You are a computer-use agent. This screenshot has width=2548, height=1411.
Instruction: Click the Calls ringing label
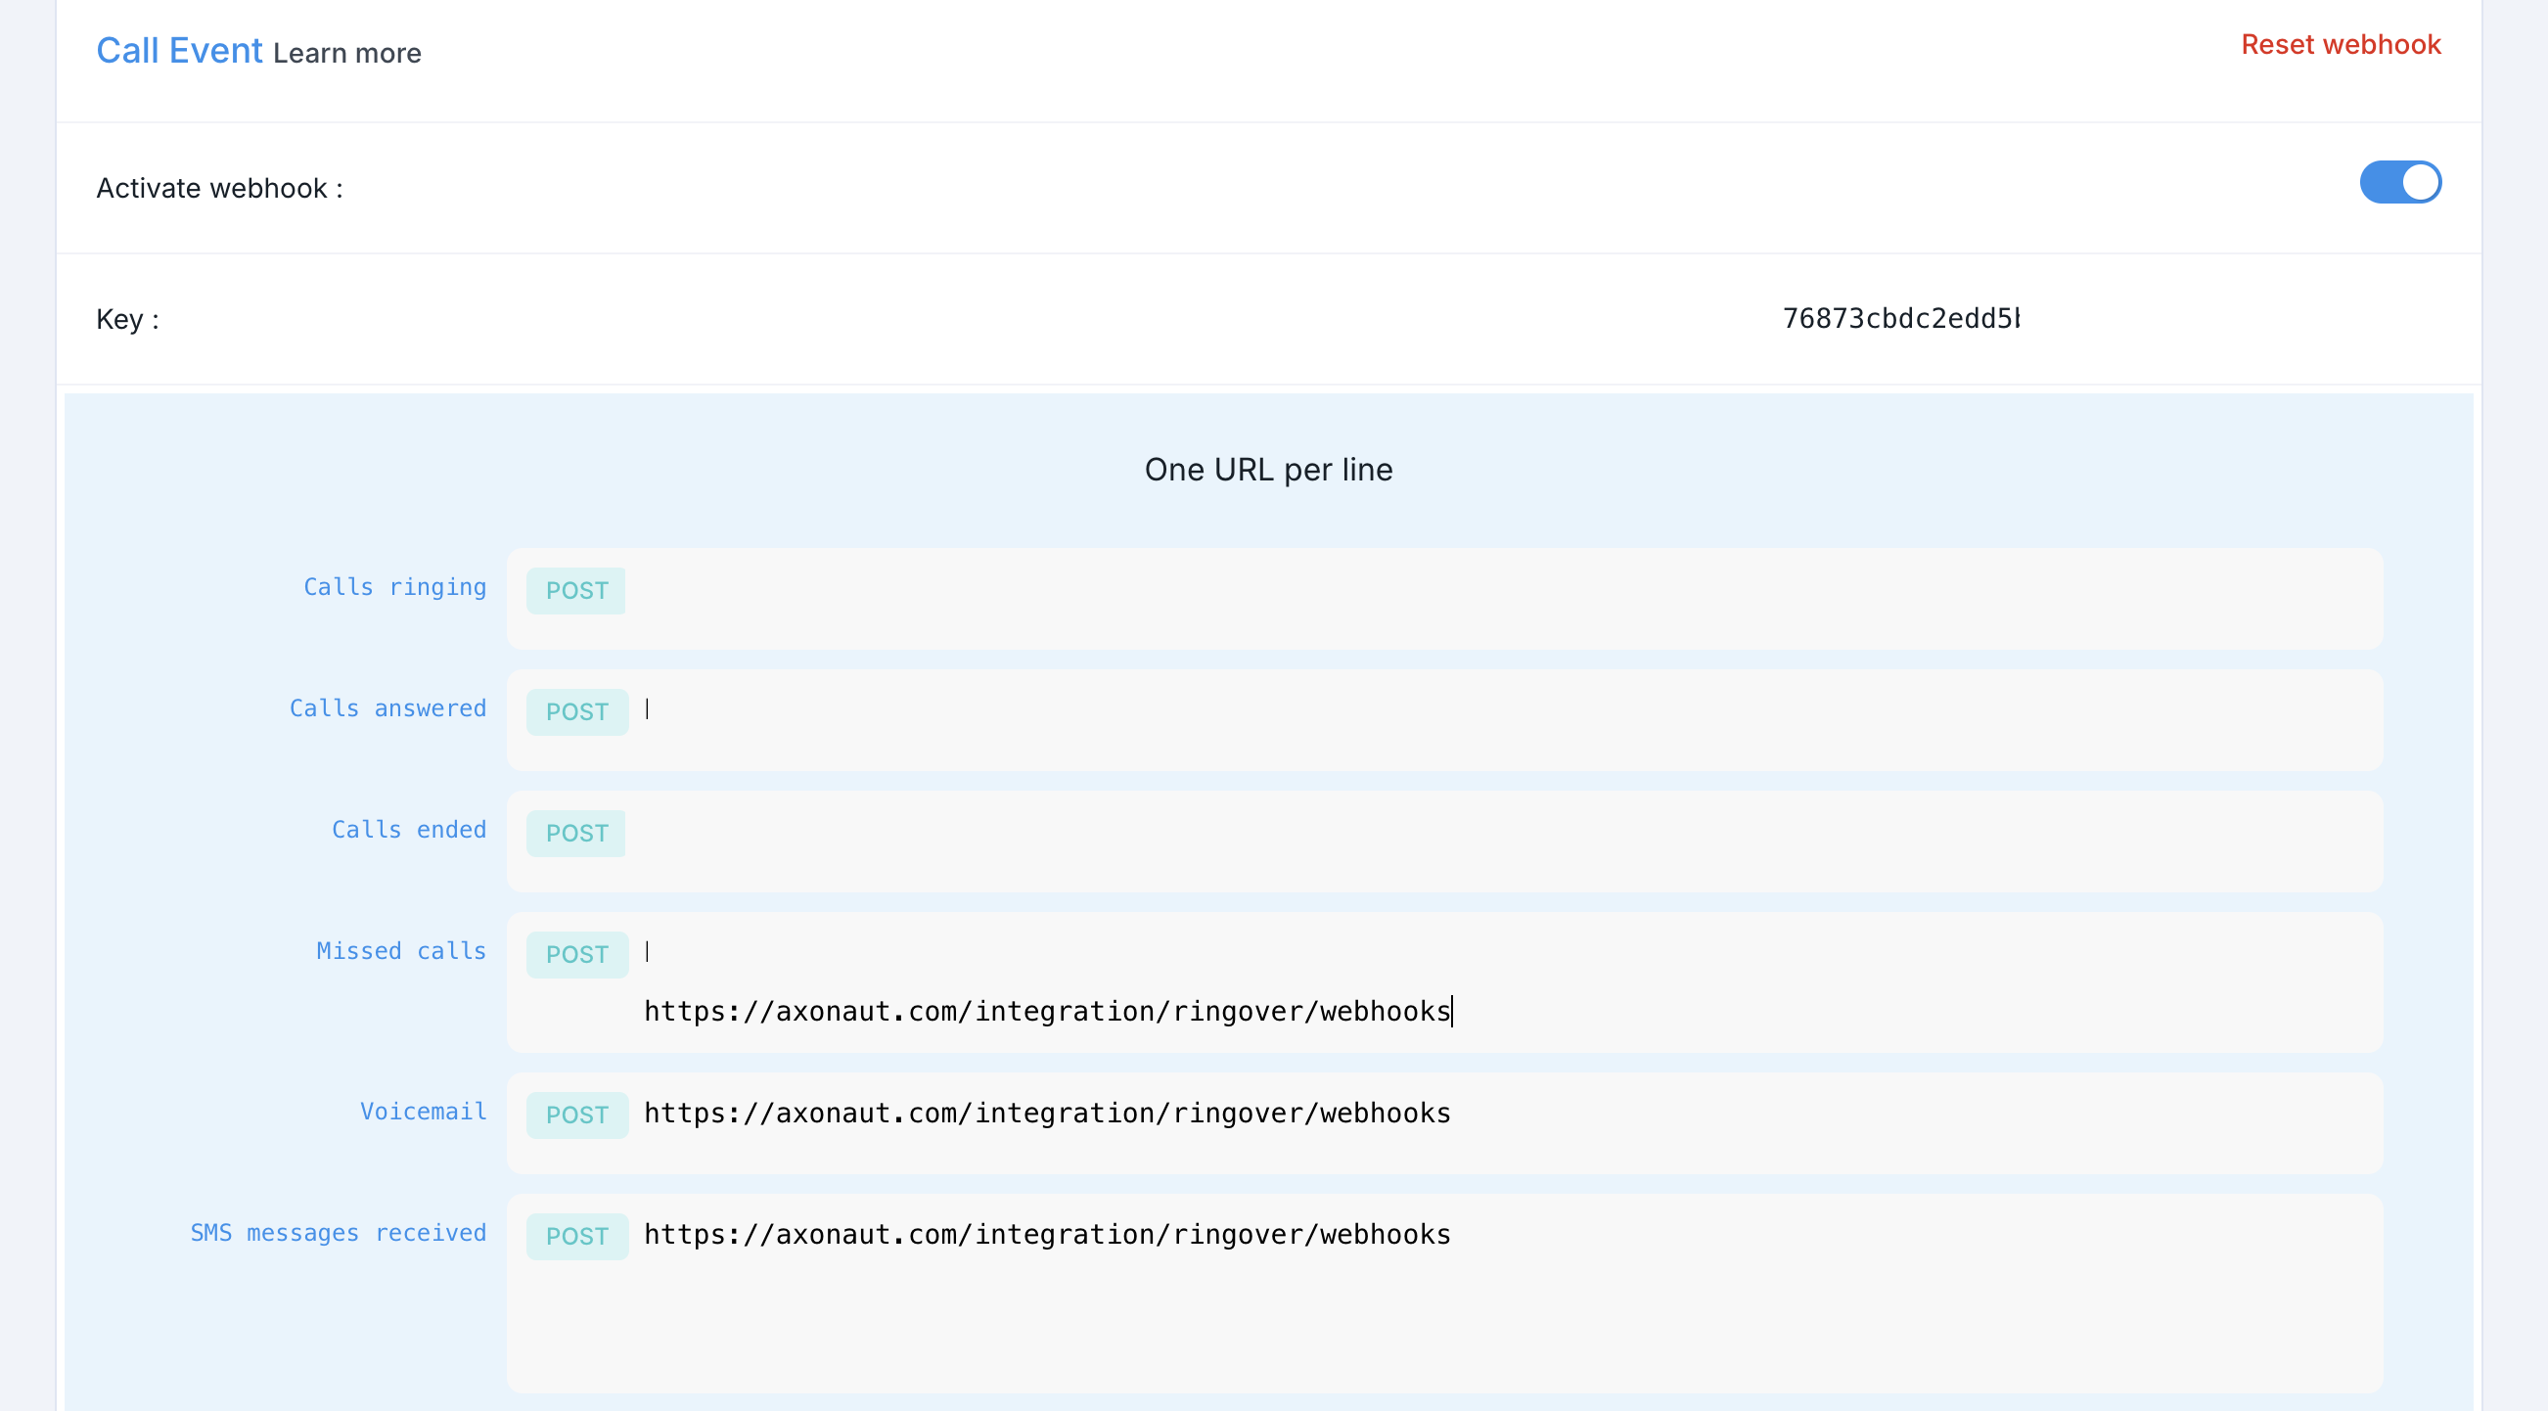tap(394, 587)
